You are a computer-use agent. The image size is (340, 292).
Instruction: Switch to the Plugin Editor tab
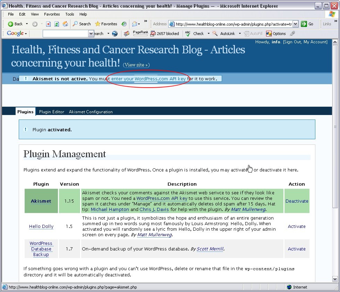pos(52,112)
